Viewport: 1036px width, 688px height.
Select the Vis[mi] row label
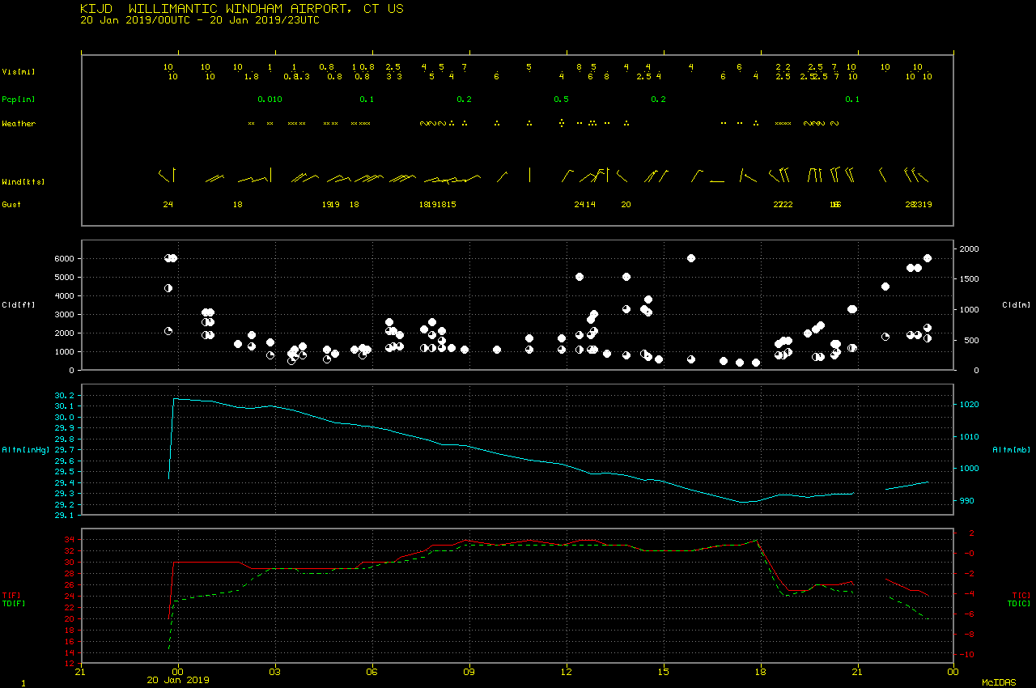(19, 72)
